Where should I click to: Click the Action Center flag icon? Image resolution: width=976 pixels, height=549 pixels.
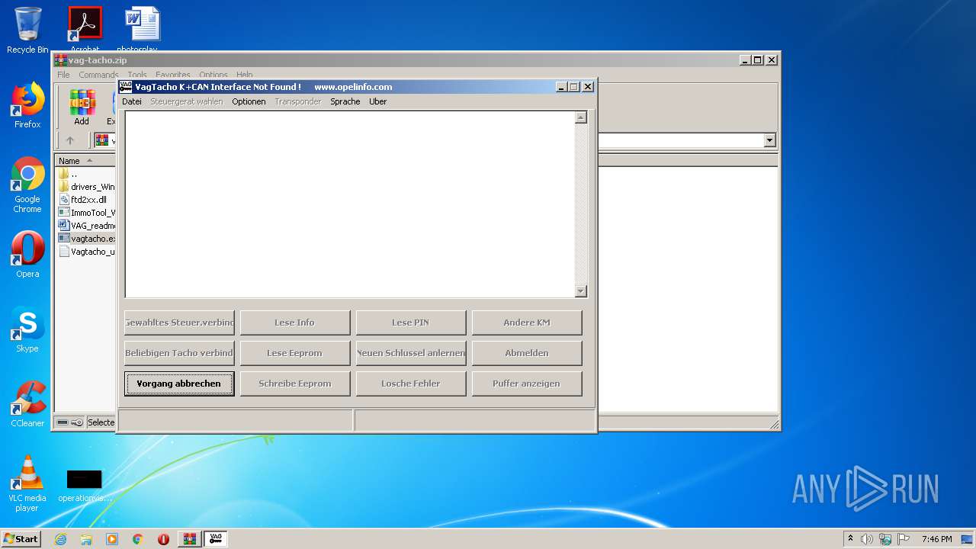(904, 539)
